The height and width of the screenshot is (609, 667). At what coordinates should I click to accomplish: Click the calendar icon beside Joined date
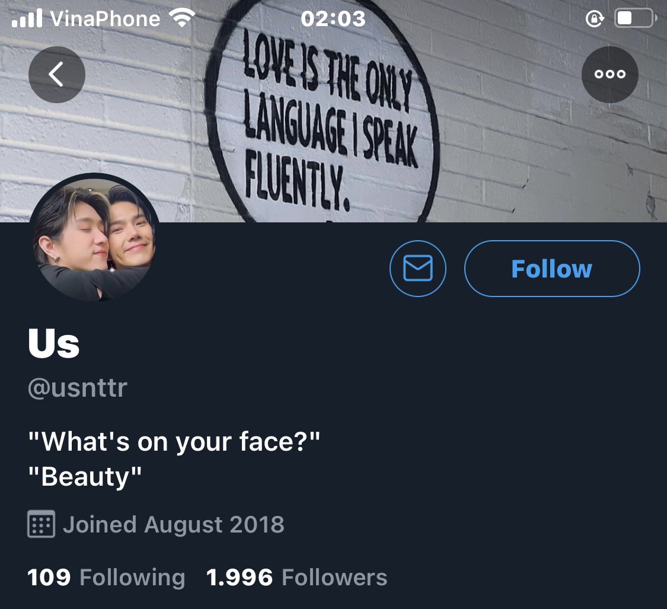click(x=42, y=525)
